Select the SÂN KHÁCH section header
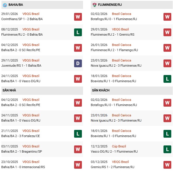The height and width of the screenshot is (171, 173). tap(101, 91)
